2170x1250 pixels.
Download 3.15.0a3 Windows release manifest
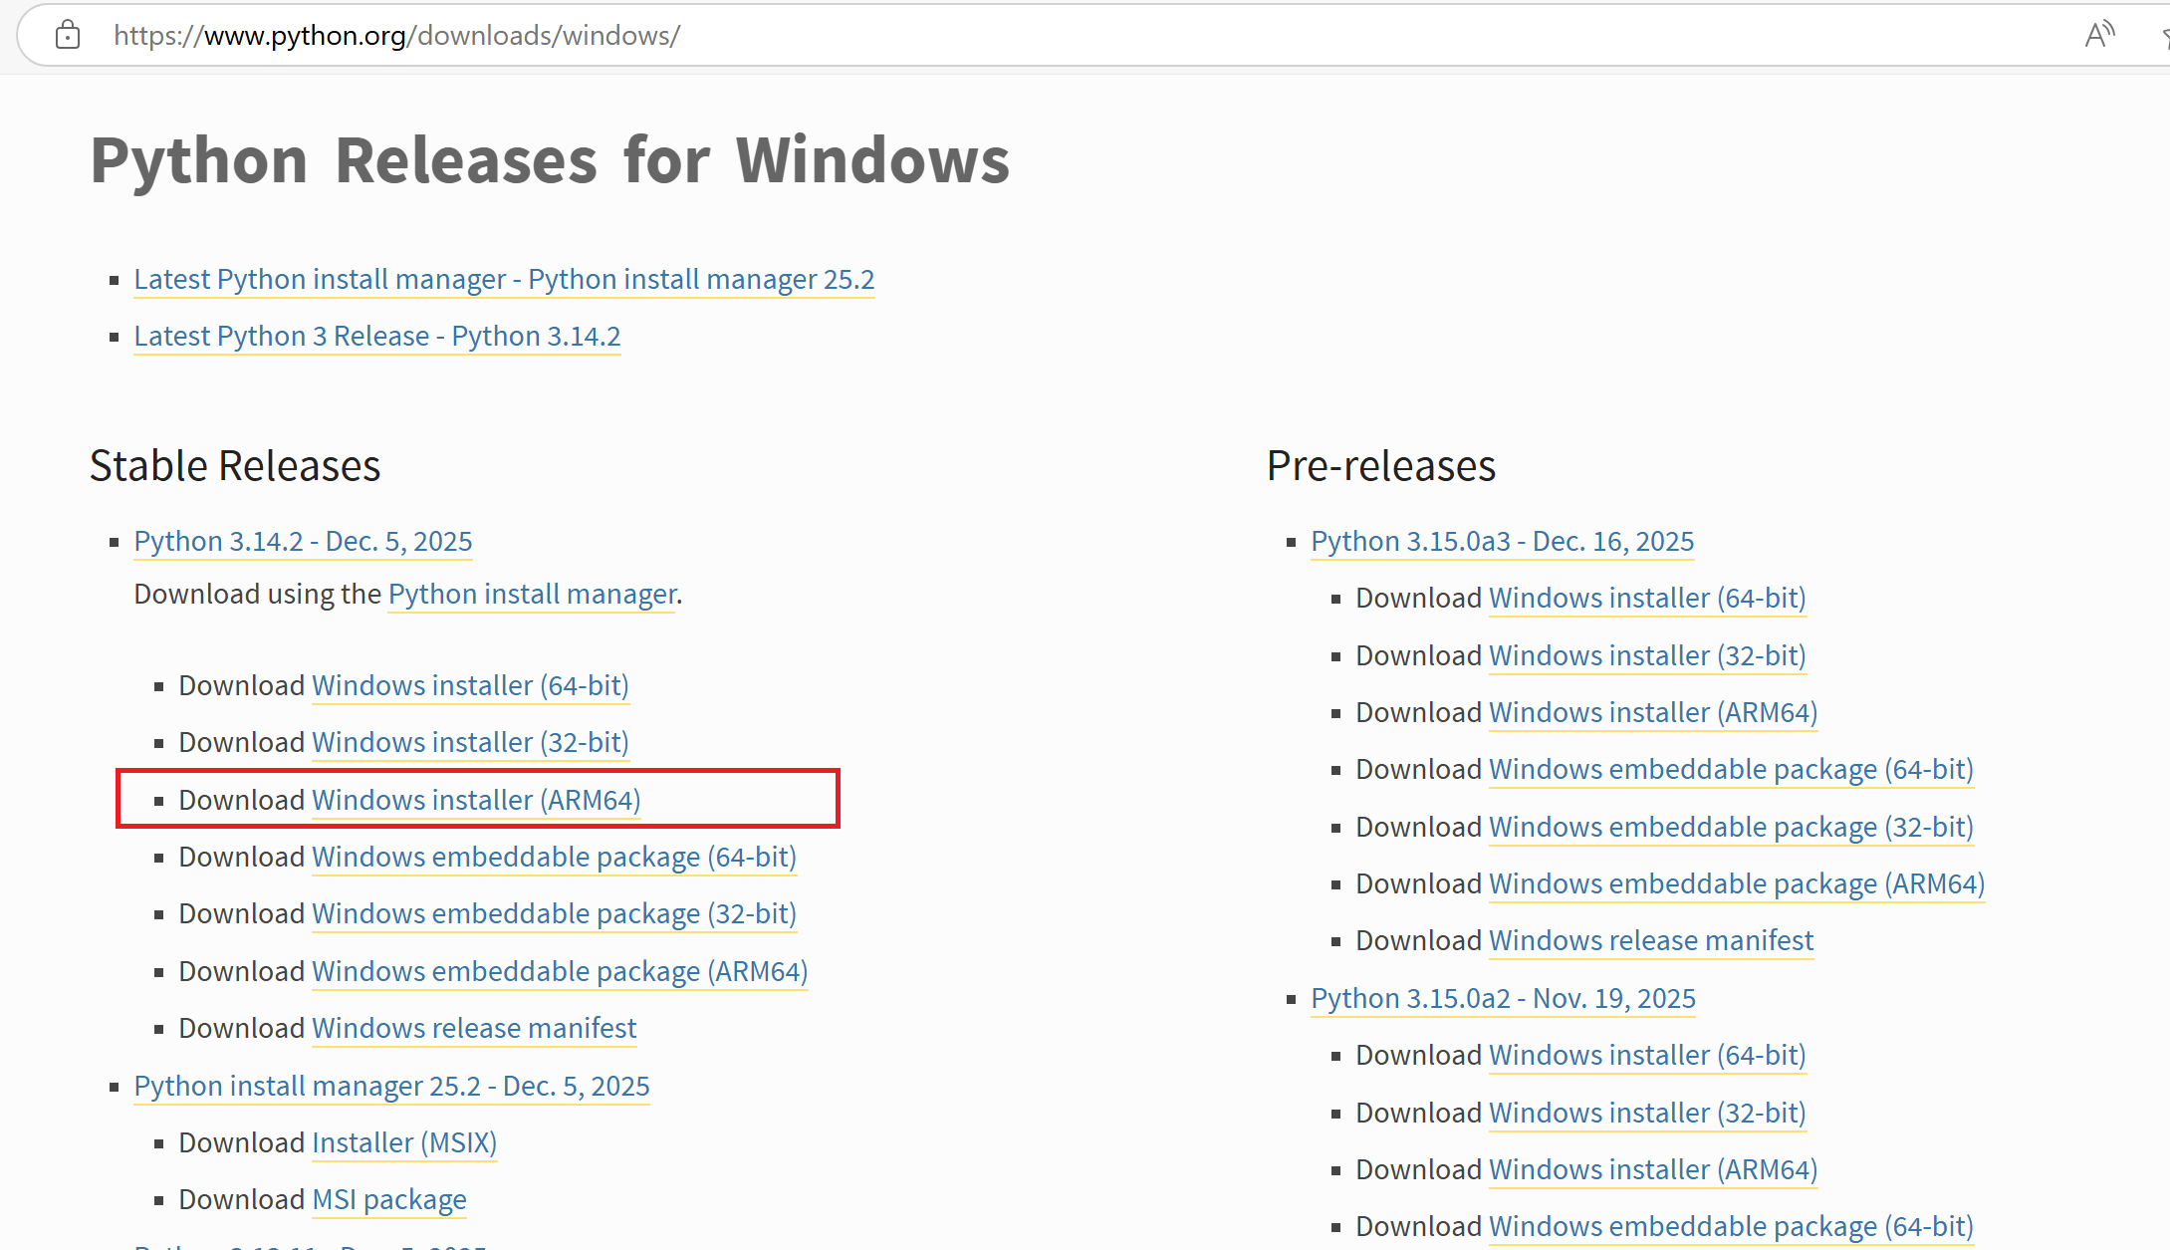point(1651,940)
